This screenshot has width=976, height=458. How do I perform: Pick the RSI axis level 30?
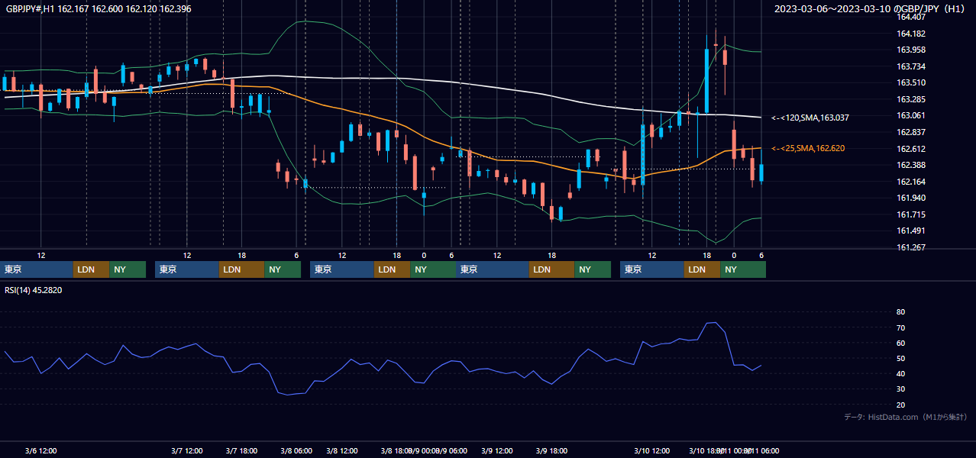tap(900, 389)
